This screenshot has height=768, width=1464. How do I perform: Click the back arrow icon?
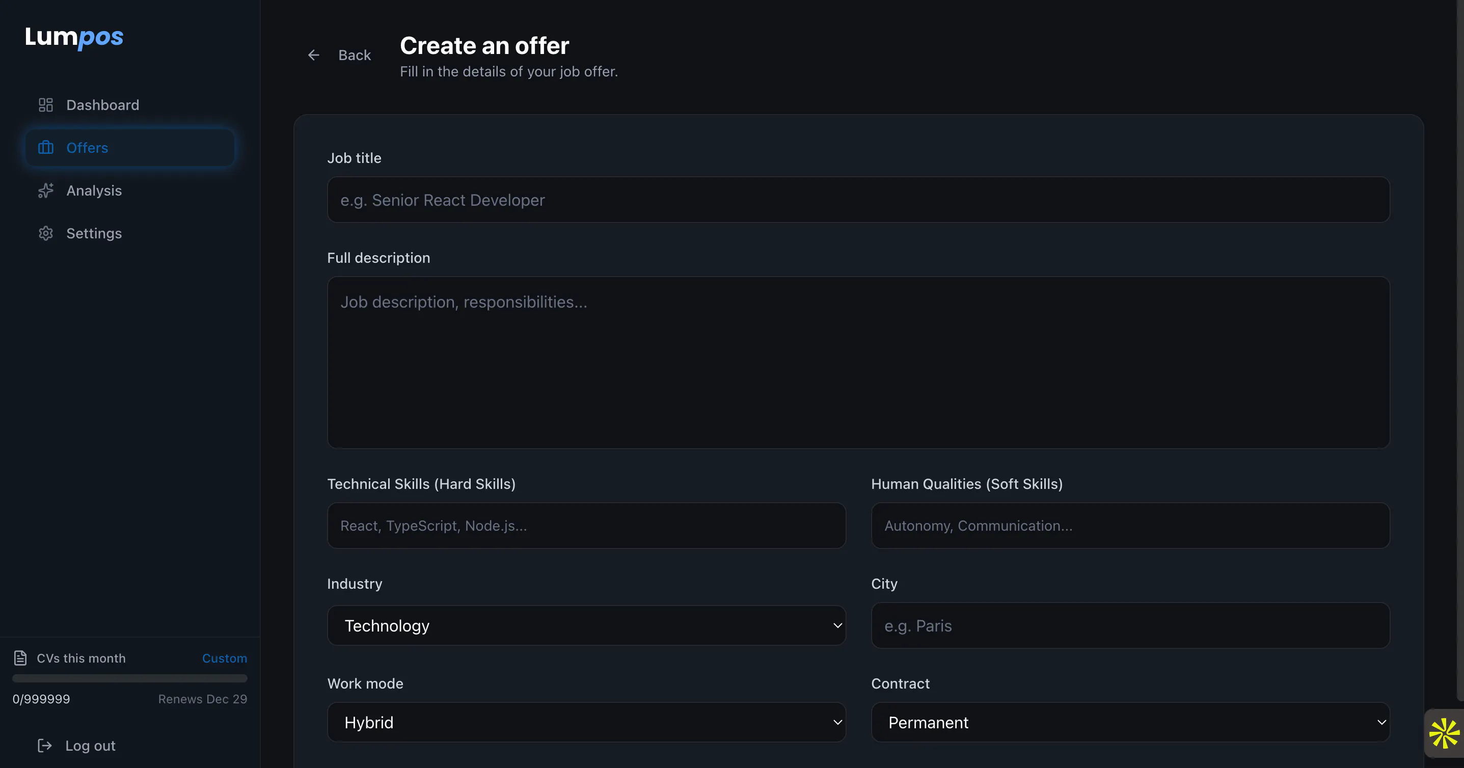[x=314, y=55]
